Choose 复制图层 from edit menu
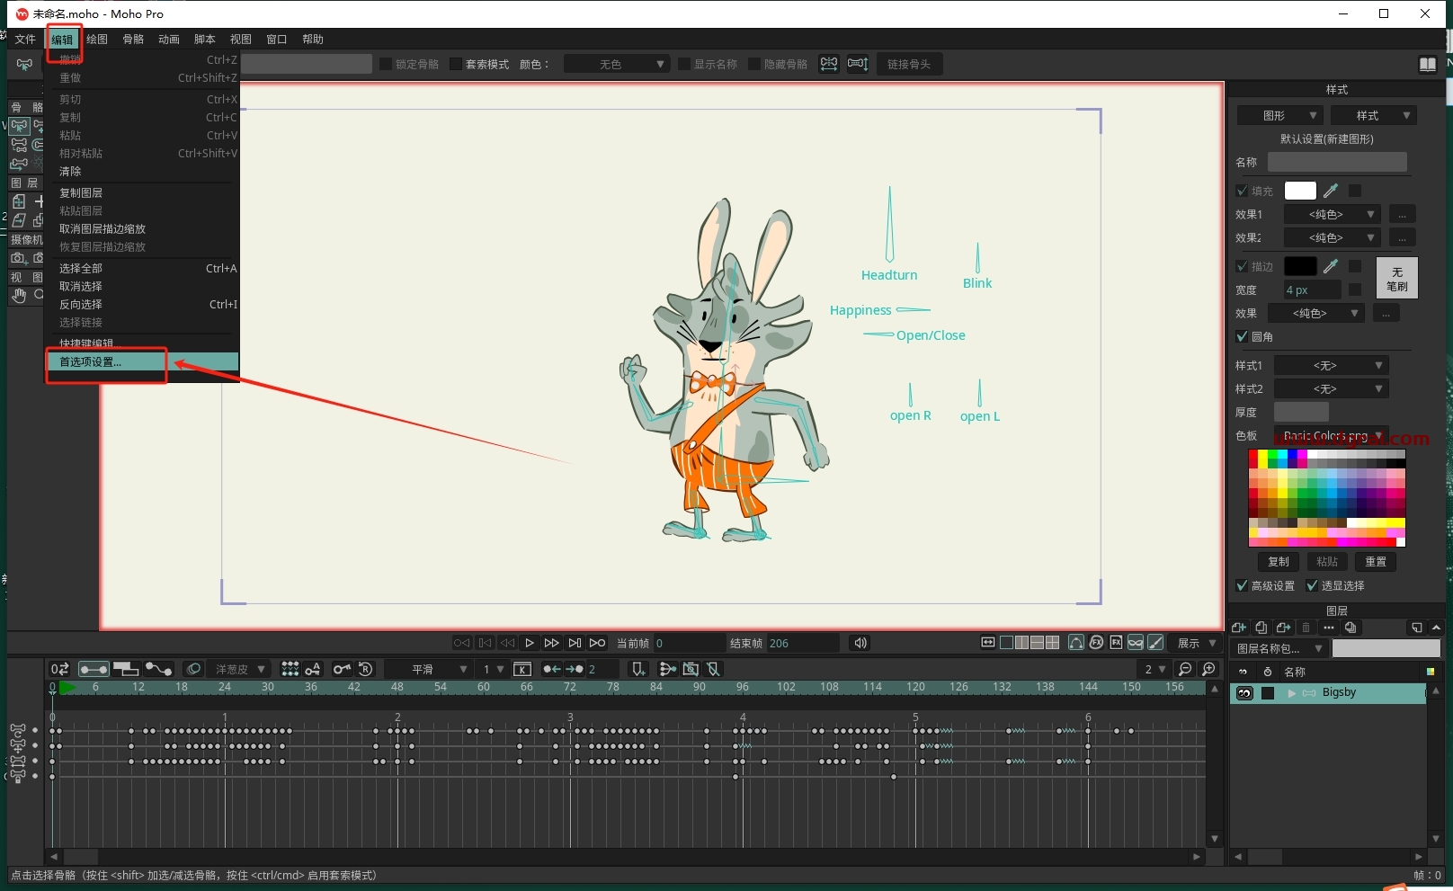 (143, 192)
